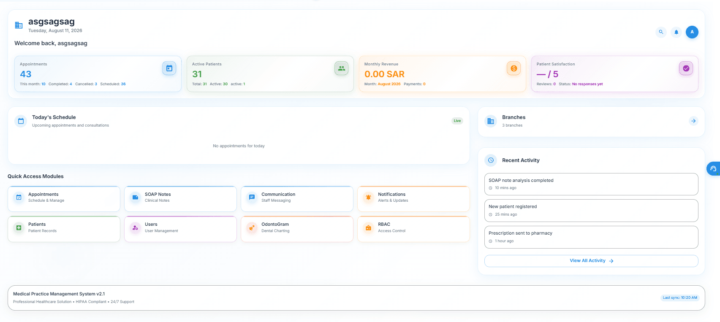Viewport: 720px width, 322px height.
Task: Click the Users module management icon
Action: 135,227
